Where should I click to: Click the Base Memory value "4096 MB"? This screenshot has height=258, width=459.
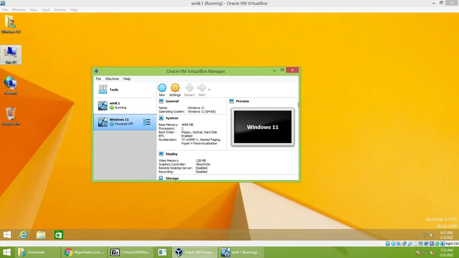[187, 125]
